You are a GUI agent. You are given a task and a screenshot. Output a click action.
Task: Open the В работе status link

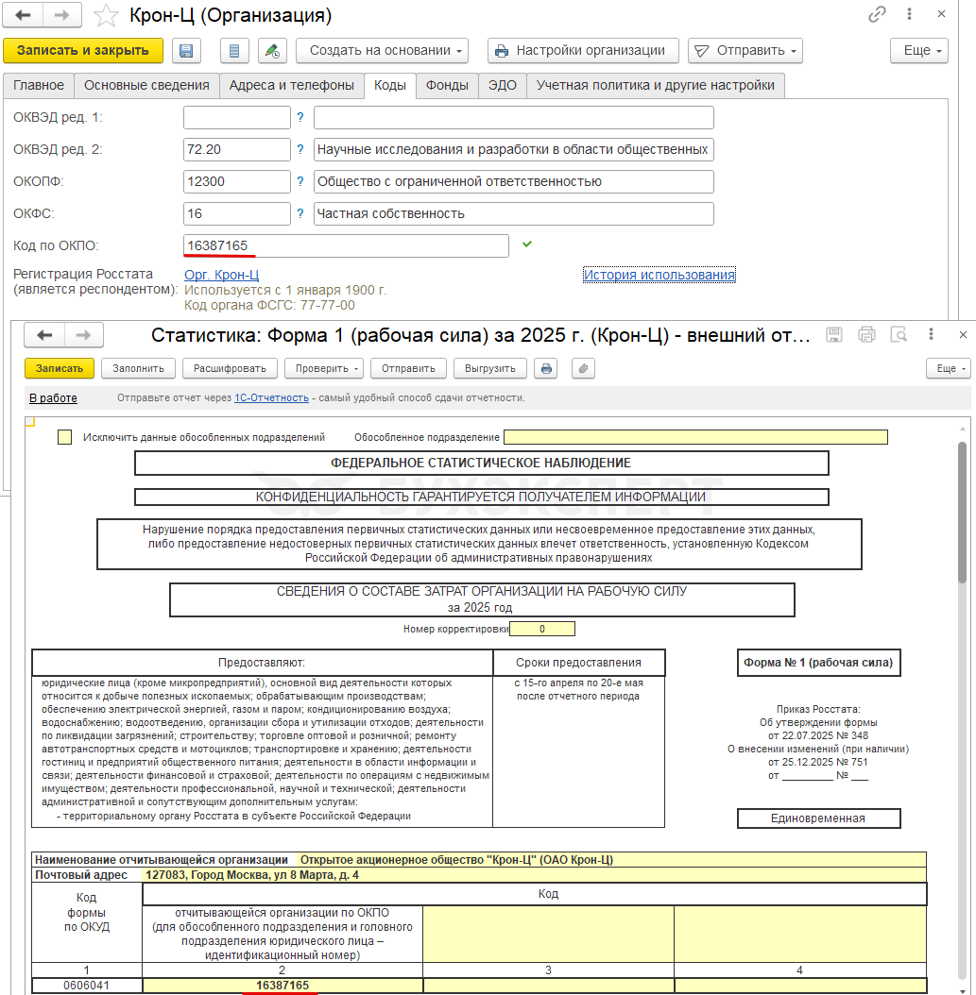(53, 397)
